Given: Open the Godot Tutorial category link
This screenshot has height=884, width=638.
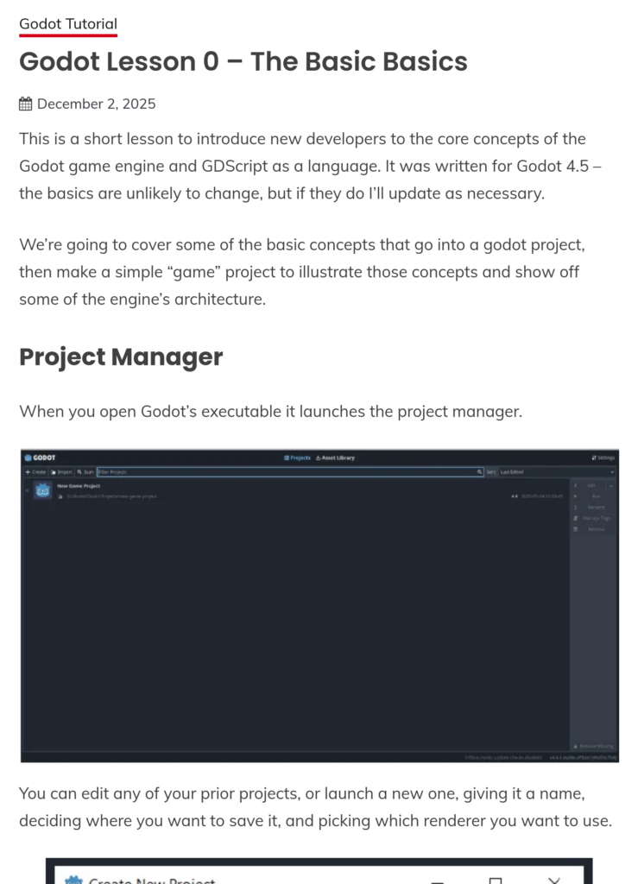Looking at the screenshot, I should 68,24.
